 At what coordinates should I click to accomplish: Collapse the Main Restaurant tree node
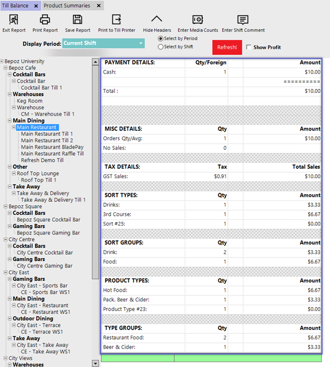tap(14, 128)
